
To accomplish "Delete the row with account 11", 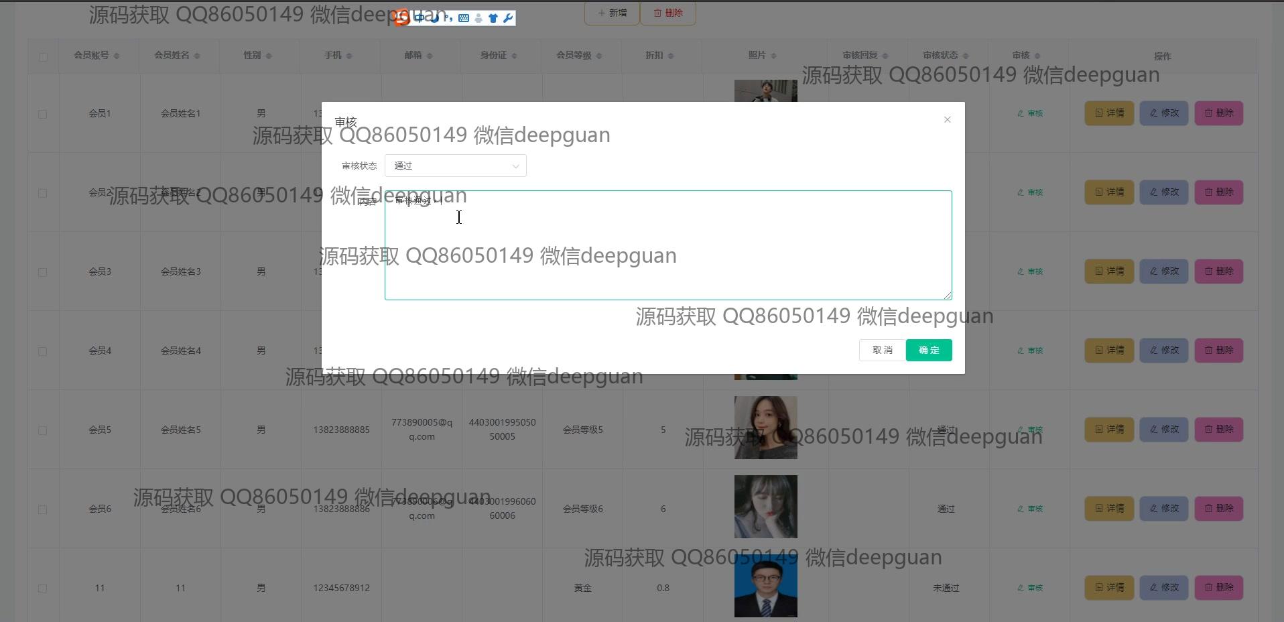I will tap(1219, 588).
